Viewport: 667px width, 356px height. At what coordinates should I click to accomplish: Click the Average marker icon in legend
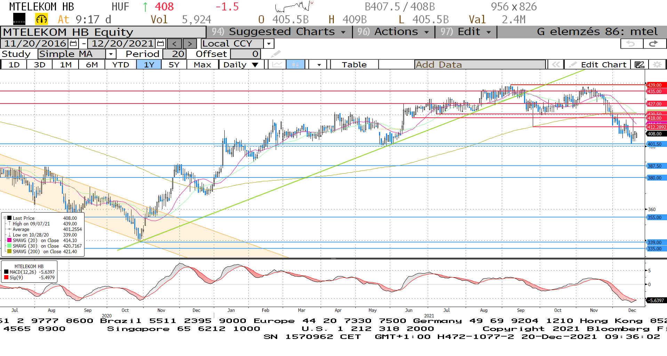pyautogui.click(x=9, y=229)
